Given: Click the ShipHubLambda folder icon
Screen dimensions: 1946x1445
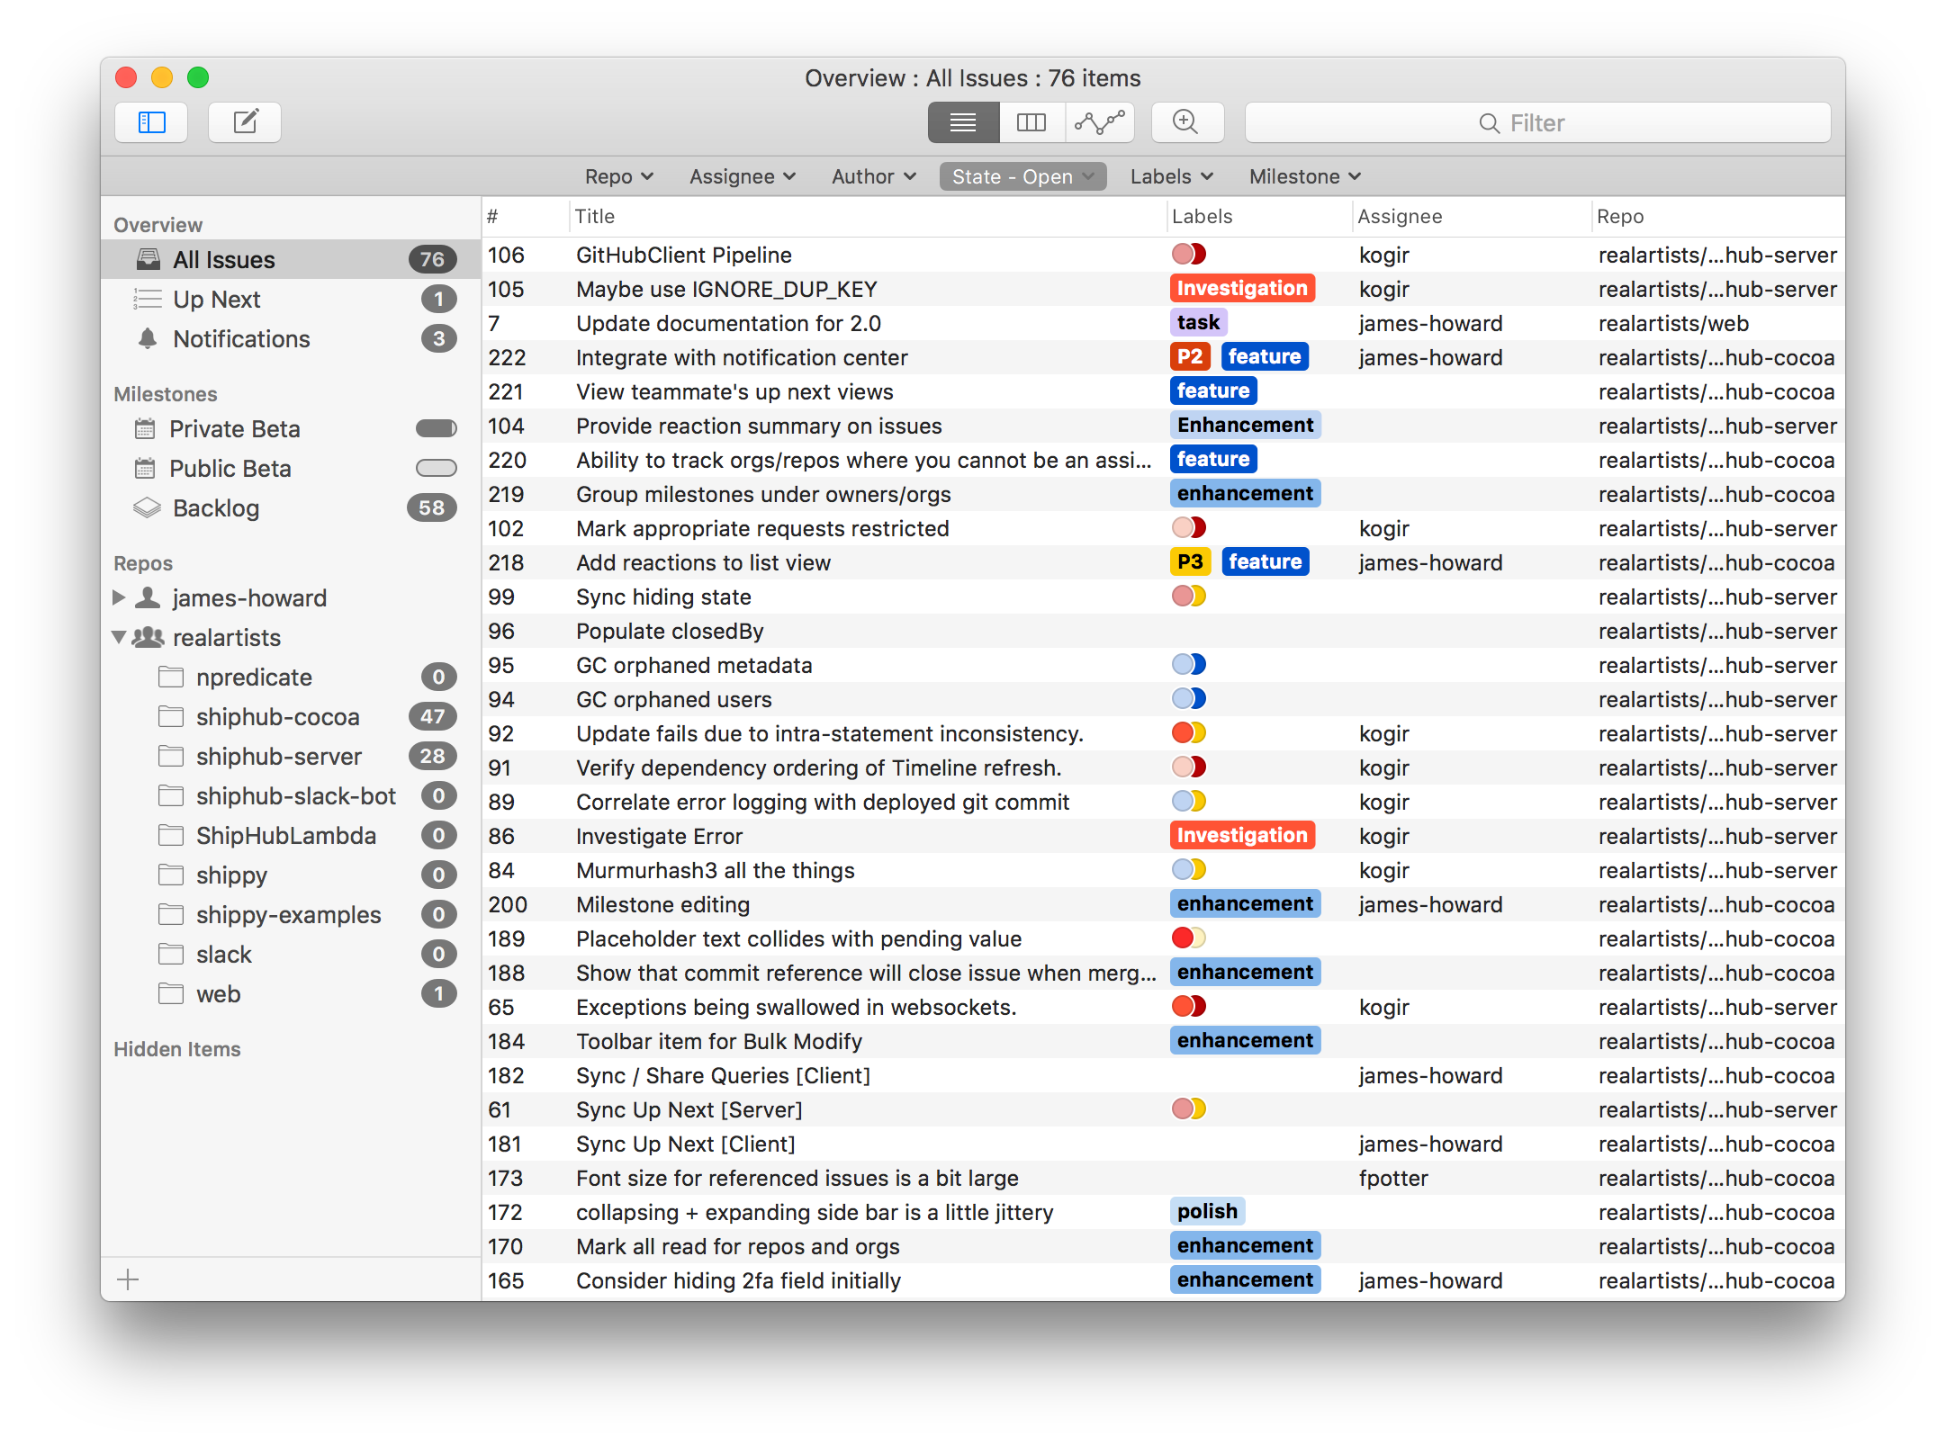Looking at the screenshot, I should tap(171, 835).
